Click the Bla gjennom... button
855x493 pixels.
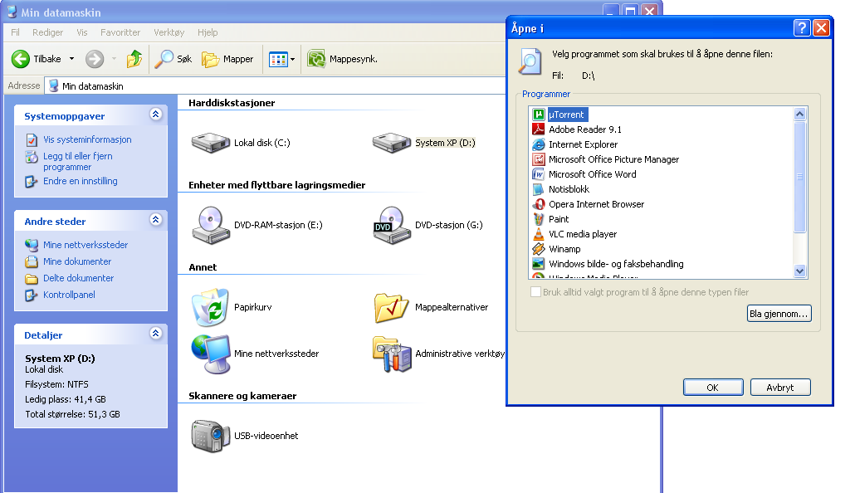click(779, 314)
